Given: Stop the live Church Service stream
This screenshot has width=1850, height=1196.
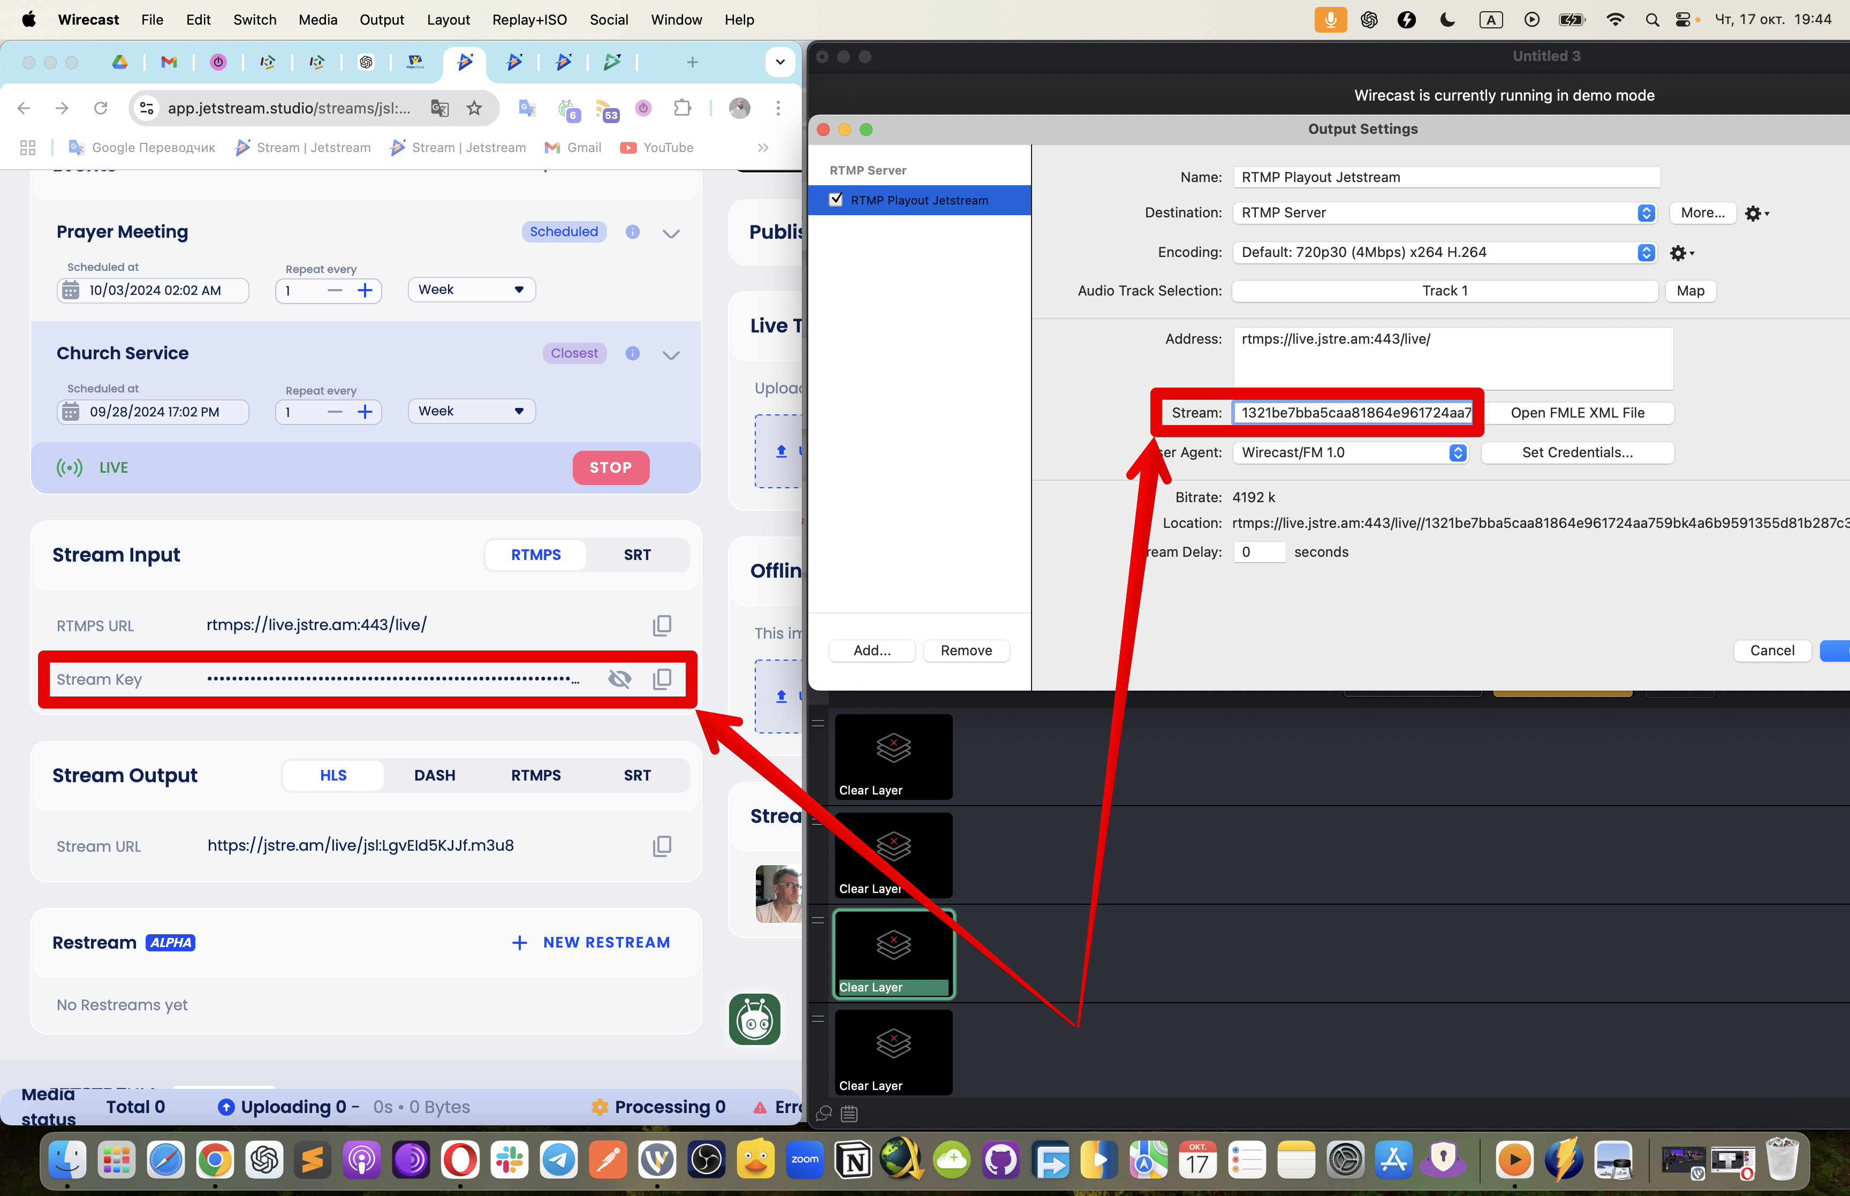Looking at the screenshot, I should tap(610, 467).
